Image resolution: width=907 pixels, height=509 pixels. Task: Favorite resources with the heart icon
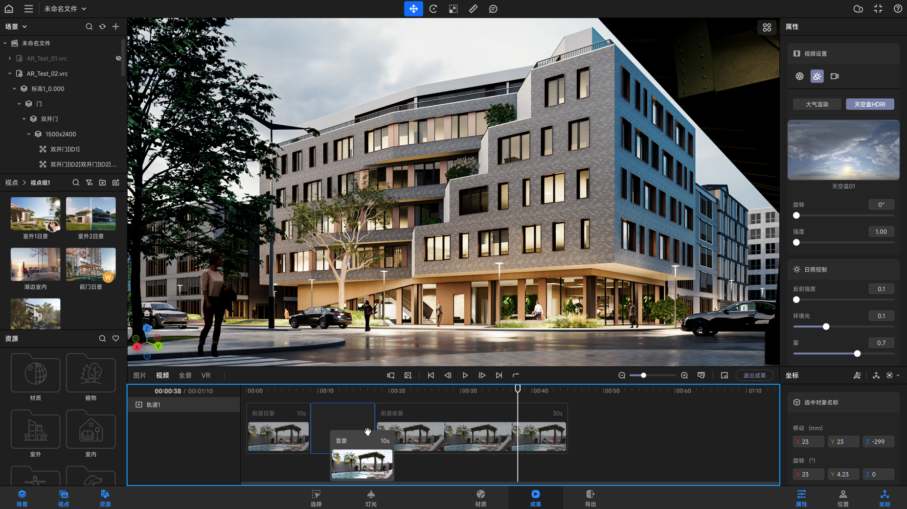(x=115, y=339)
